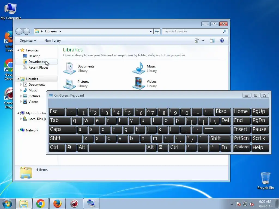The width and height of the screenshot is (279, 209).
Task: Open the Documents library icon
Action: tap(70, 68)
